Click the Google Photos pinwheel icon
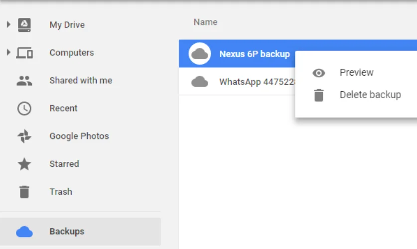Viewport: 417px width, 249px height. 24,136
